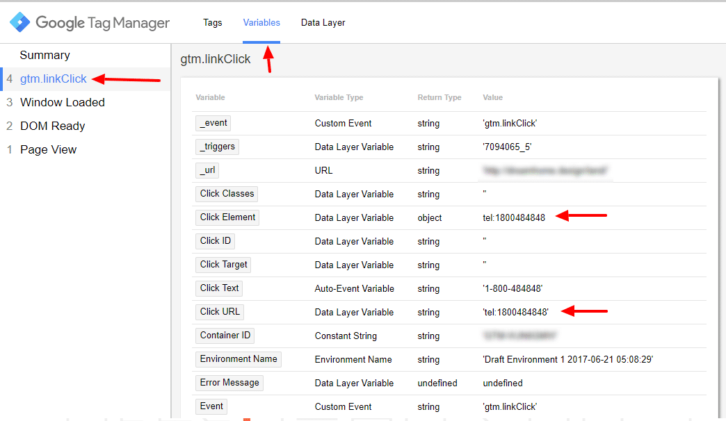Viewport: 726px width, 421px height.
Task: Click the Click Text variable chip
Action: (219, 288)
